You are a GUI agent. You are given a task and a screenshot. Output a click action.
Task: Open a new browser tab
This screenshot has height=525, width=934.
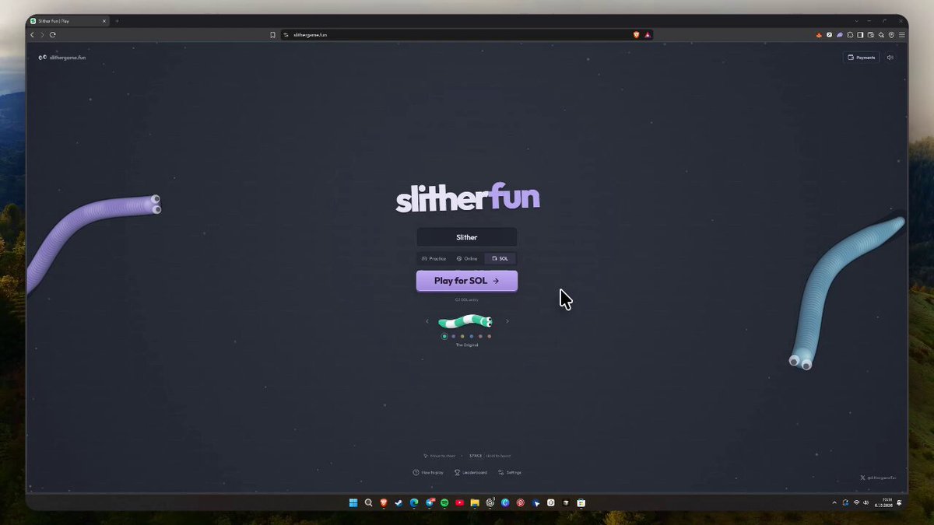118,21
